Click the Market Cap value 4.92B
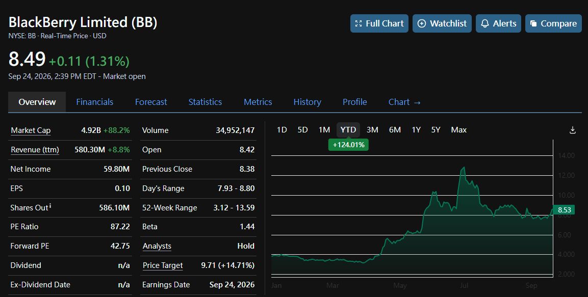 click(x=91, y=130)
